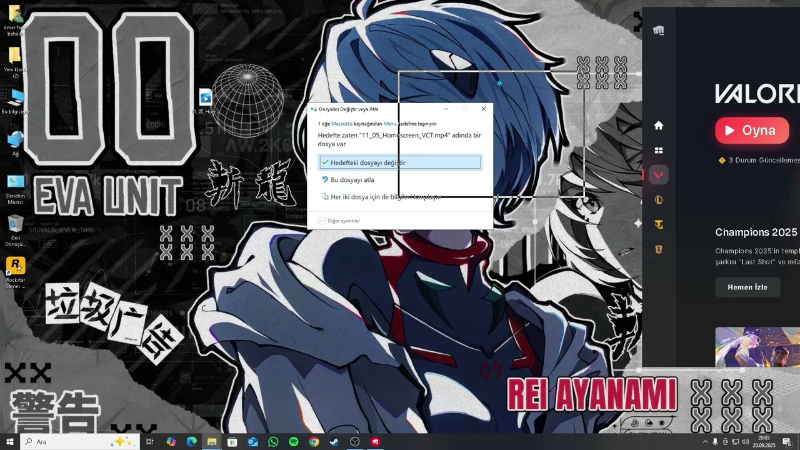Select Teamfight Tactics in Riot sidebar

tap(658, 225)
